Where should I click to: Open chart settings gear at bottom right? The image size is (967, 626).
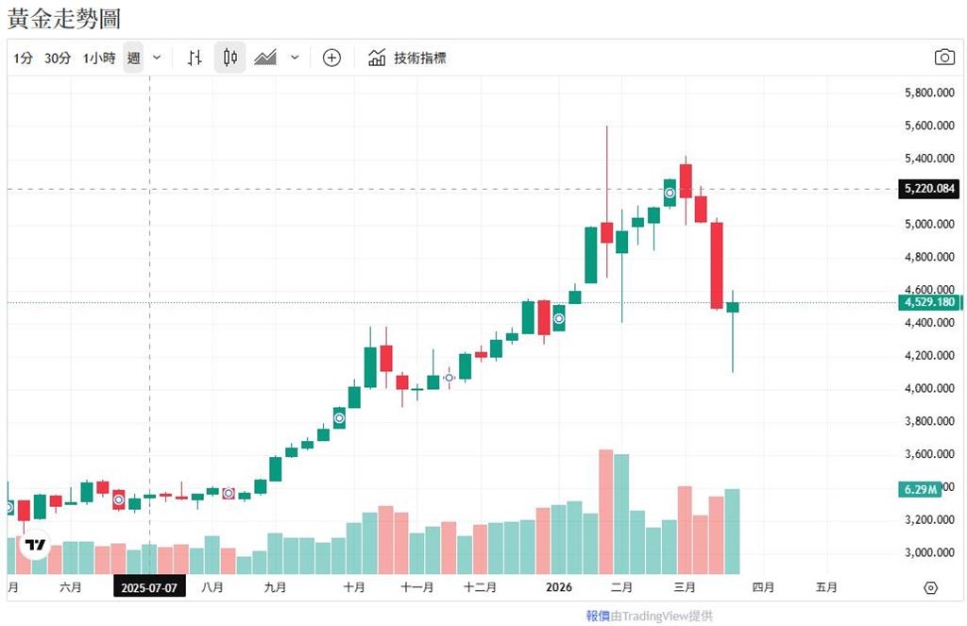click(x=930, y=587)
